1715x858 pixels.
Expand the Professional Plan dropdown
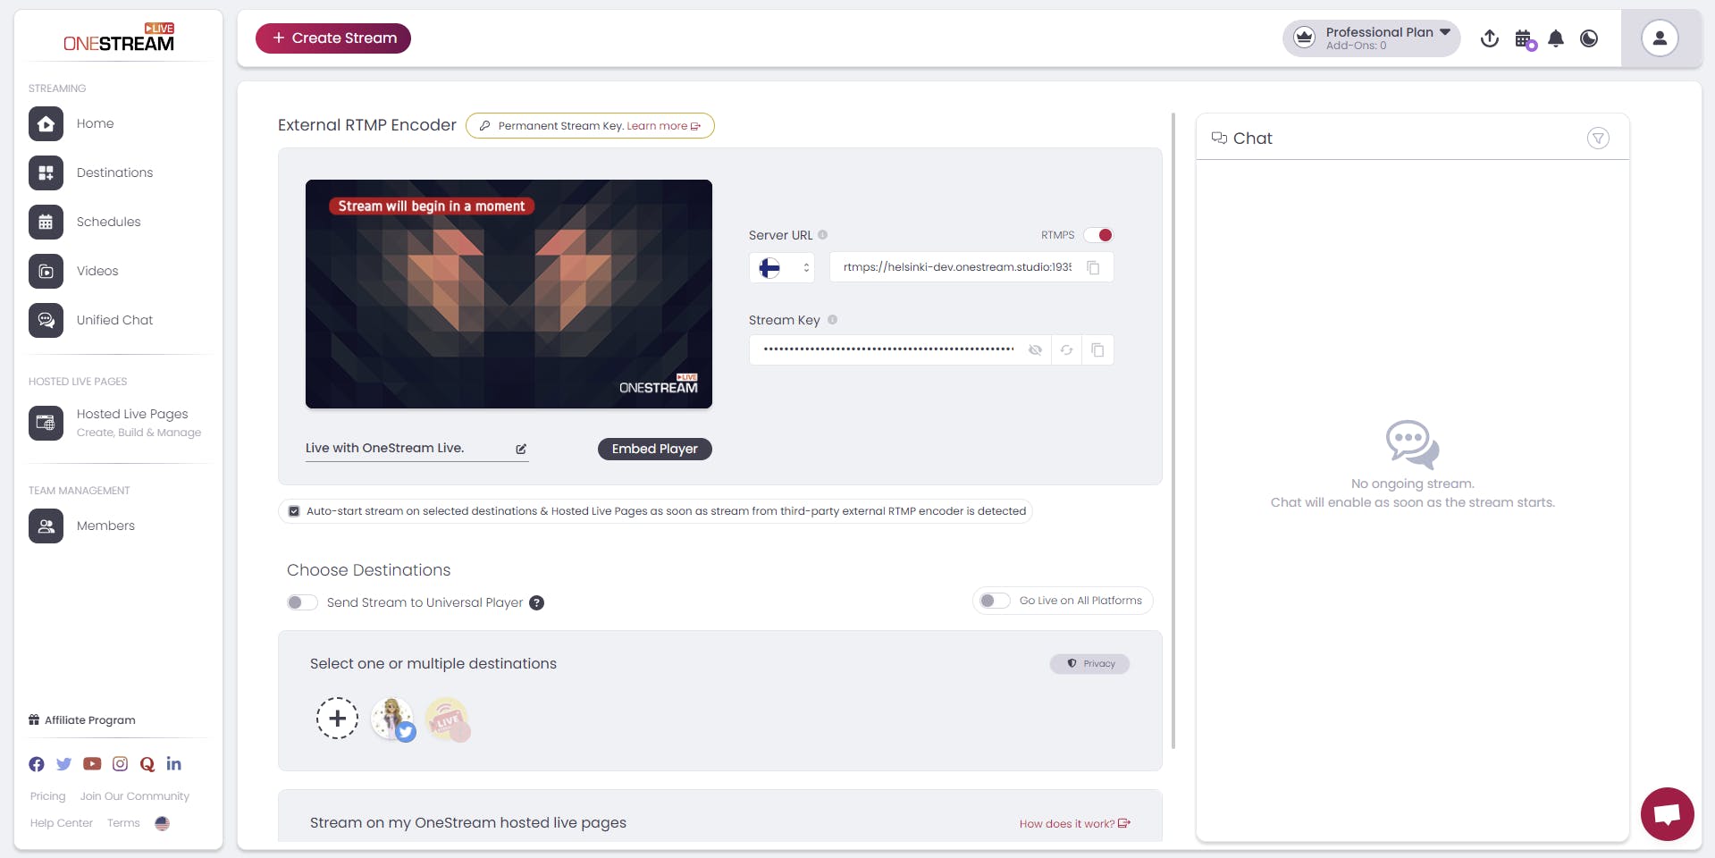tap(1371, 38)
